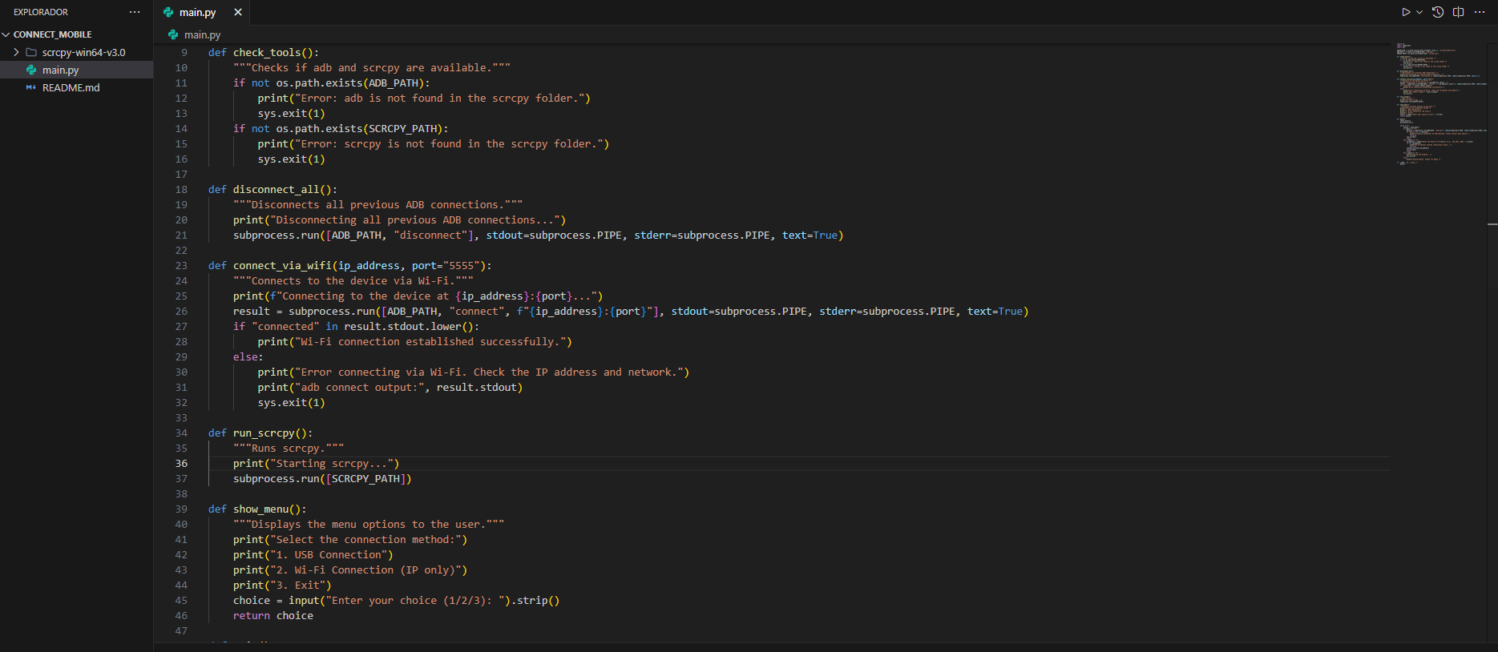
Task: Click the Python file icon beside main.py in explorer
Action: pyautogui.click(x=31, y=70)
